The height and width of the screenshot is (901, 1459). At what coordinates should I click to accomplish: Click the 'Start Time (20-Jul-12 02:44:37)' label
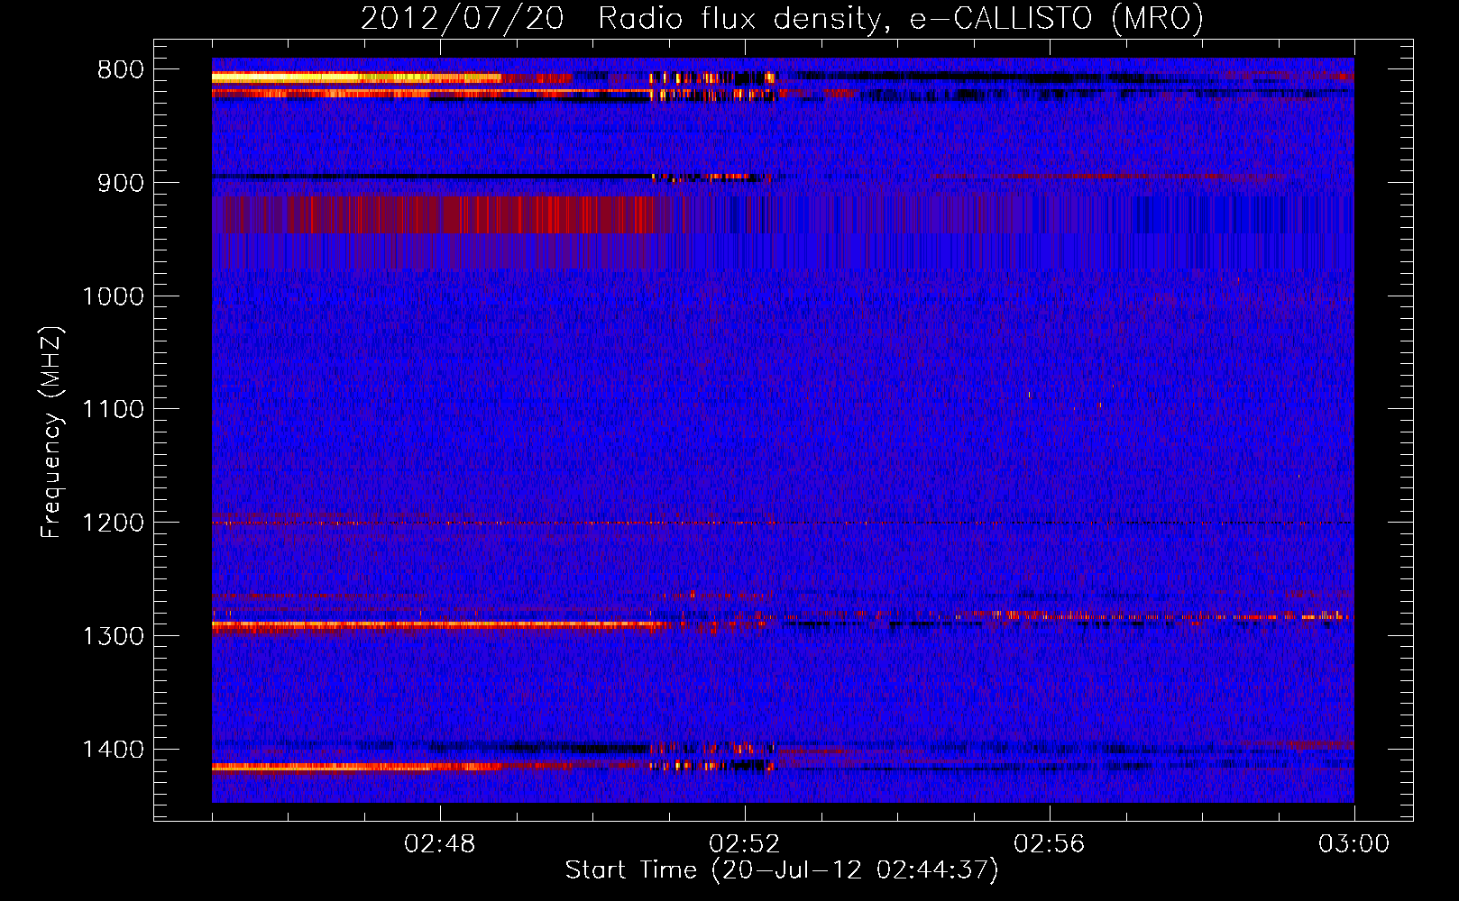(782, 870)
